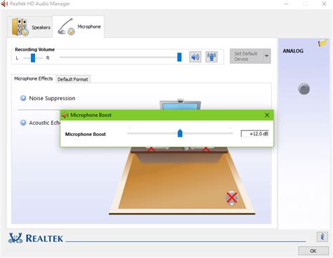Image resolution: width=333 pixels, height=258 pixels.
Task: Click the information icon near OK
Action: tap(322, 237)
